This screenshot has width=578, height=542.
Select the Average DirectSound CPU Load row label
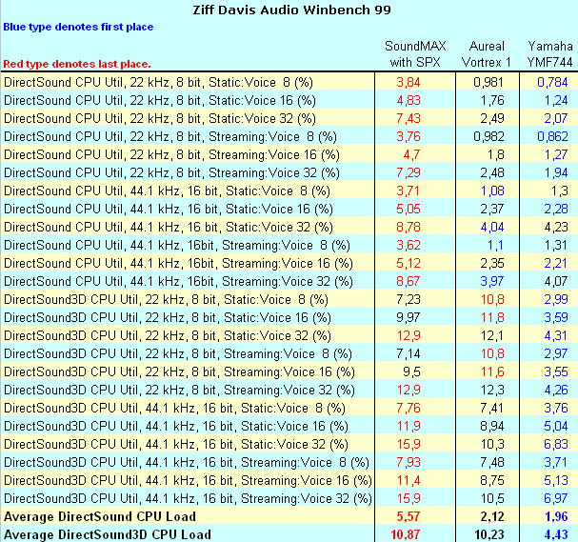point(100,516)
